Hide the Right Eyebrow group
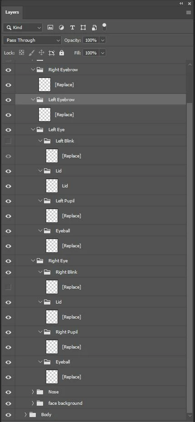The height and width of the screenshot is (422, 195). [x=8, y=70]
